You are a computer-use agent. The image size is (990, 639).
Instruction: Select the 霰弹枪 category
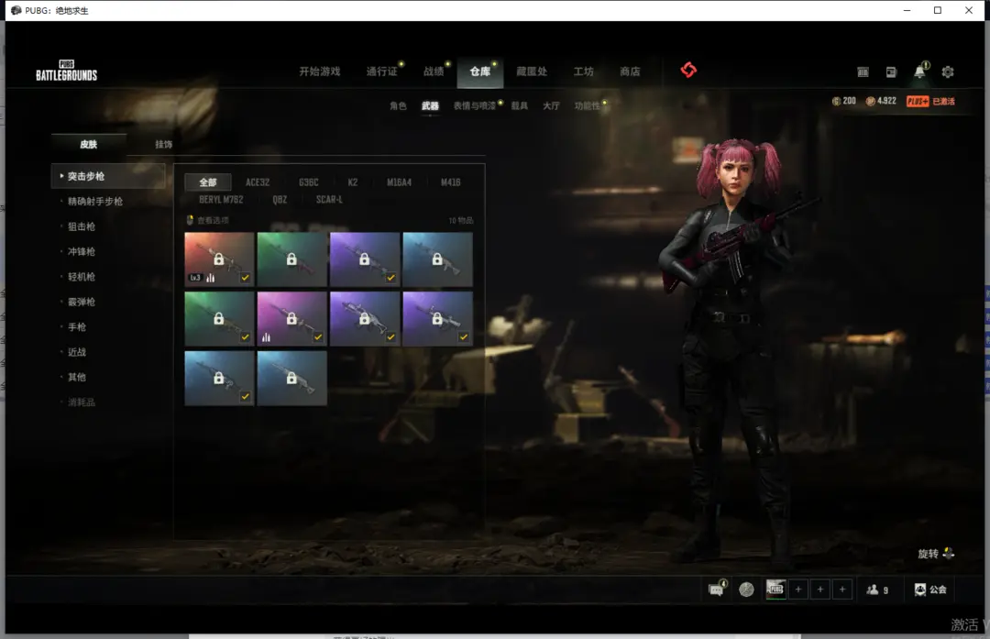82,302
